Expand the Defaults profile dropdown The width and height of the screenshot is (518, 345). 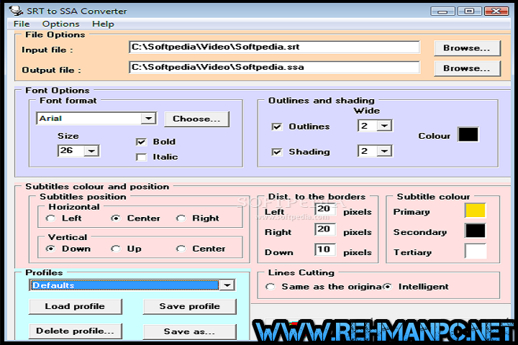(227, 285)
